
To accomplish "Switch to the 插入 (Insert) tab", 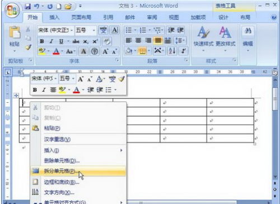I will [54, 17].
